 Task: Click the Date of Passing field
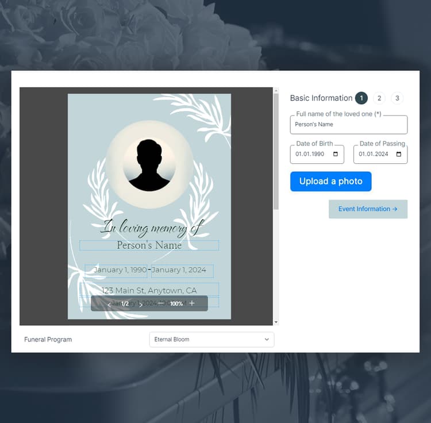380,154
